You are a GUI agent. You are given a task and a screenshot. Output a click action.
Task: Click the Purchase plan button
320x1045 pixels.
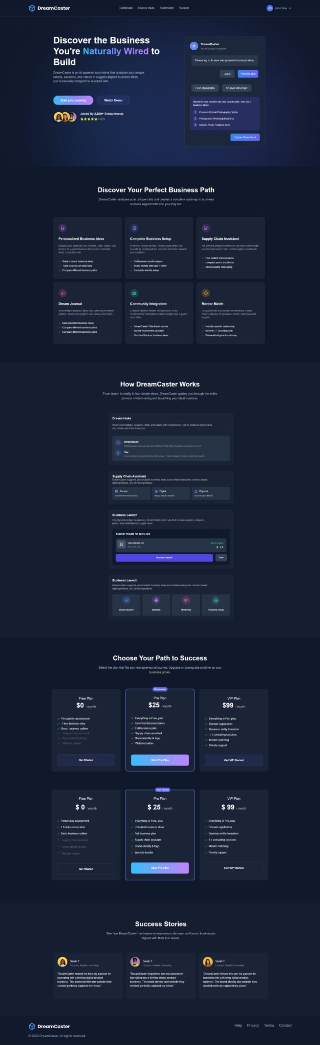click(248, 74)
